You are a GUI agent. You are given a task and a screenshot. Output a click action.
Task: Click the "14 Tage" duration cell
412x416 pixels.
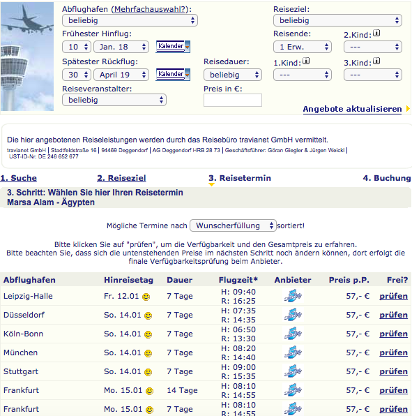[182, 390]
